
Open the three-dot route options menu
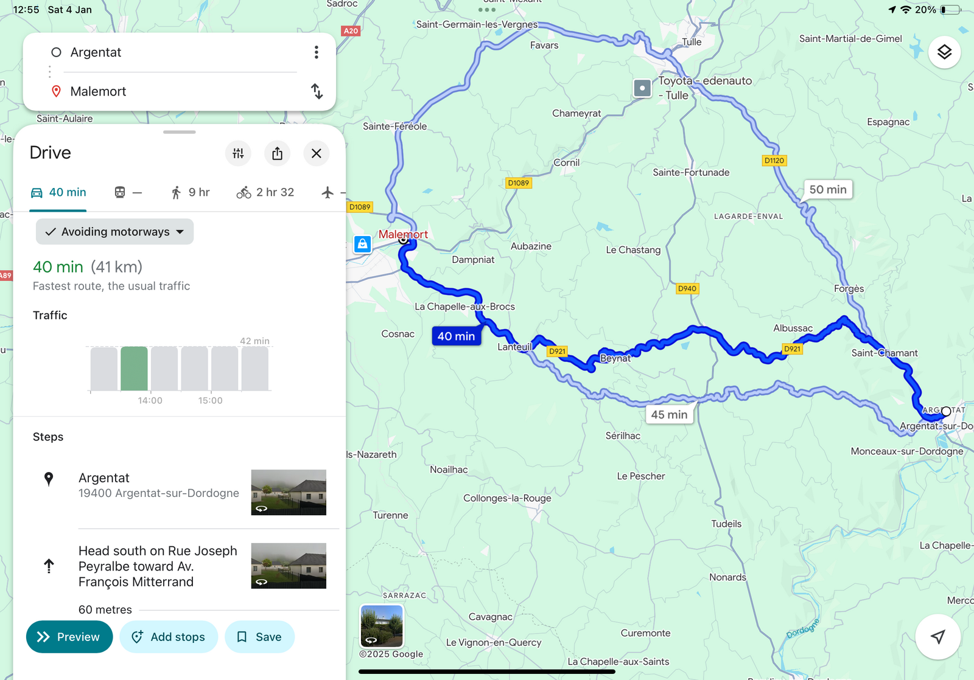point(317,52)
